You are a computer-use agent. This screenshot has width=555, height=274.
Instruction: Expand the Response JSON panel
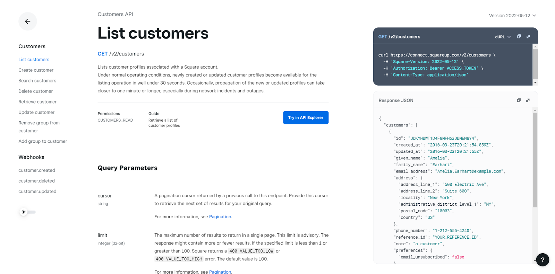[528, 100]
